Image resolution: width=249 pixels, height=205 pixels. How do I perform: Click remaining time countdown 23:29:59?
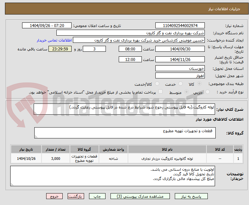[60, 49]
